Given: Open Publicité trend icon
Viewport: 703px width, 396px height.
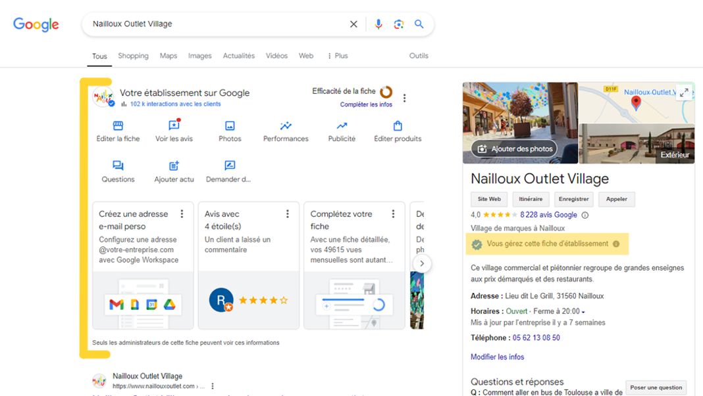Looking at the screenshot, I should [x=342, y=125].
